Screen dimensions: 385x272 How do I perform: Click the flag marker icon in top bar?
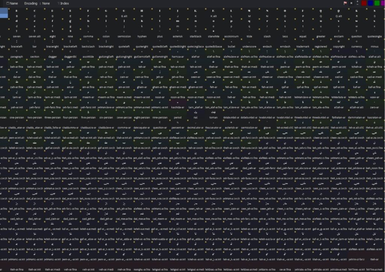click(345, 3)
